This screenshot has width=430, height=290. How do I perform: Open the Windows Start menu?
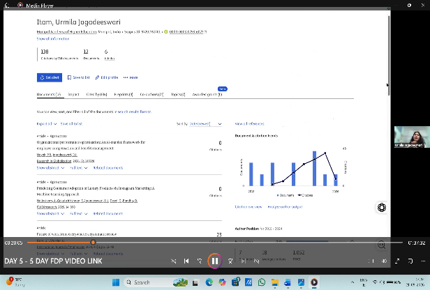116,282
